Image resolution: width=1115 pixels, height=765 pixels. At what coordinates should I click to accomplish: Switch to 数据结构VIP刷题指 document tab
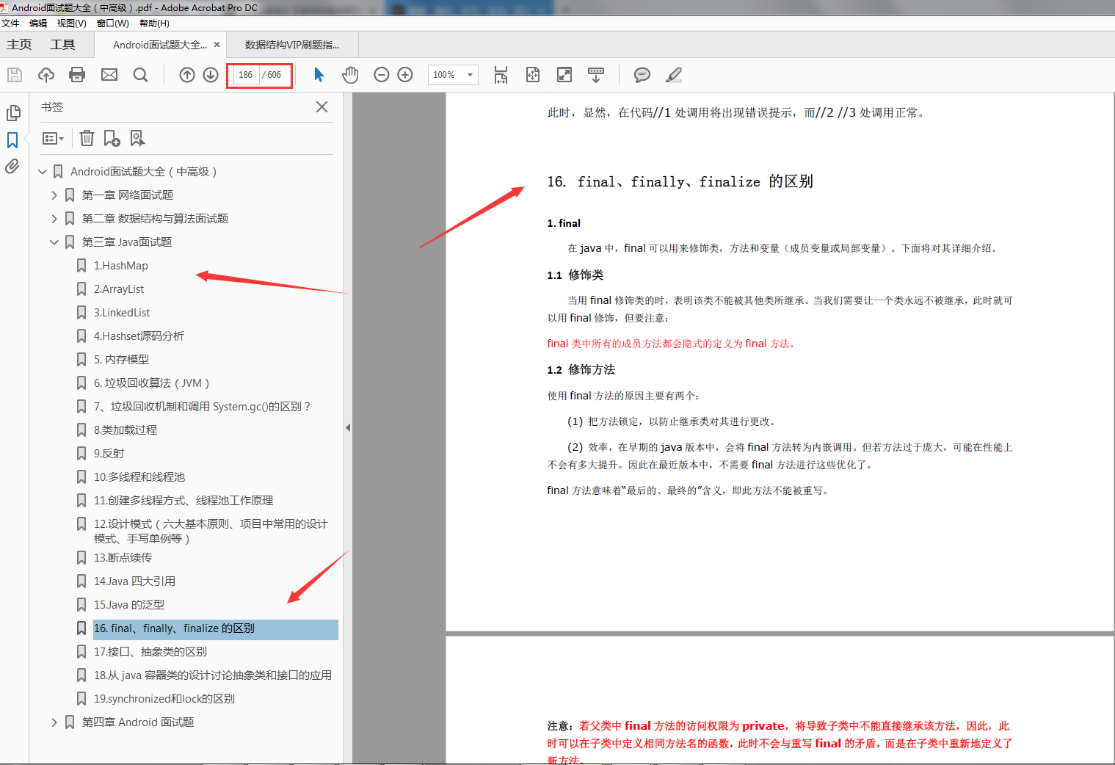292,45
